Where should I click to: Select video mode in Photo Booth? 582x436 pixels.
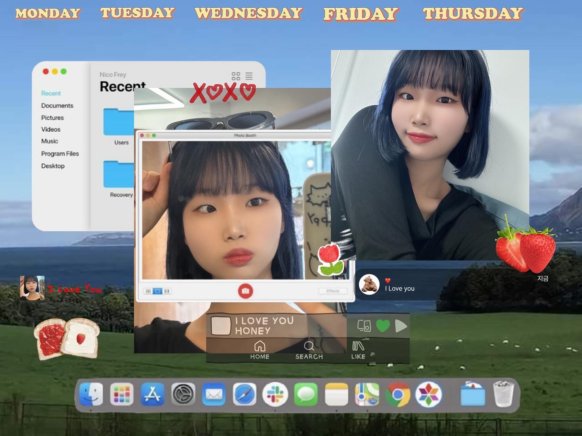[x=167, y=291]
